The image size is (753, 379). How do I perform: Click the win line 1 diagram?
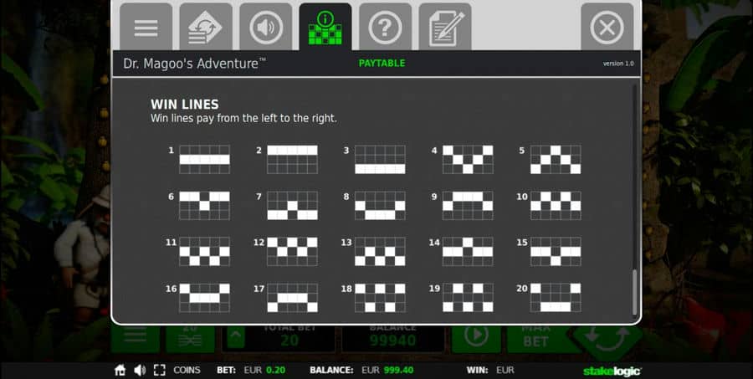tap(205, 160)
